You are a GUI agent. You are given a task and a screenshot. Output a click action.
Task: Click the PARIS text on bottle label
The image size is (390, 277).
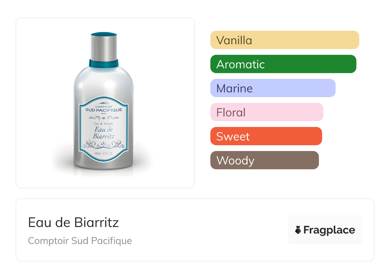(x=103, y=114)
